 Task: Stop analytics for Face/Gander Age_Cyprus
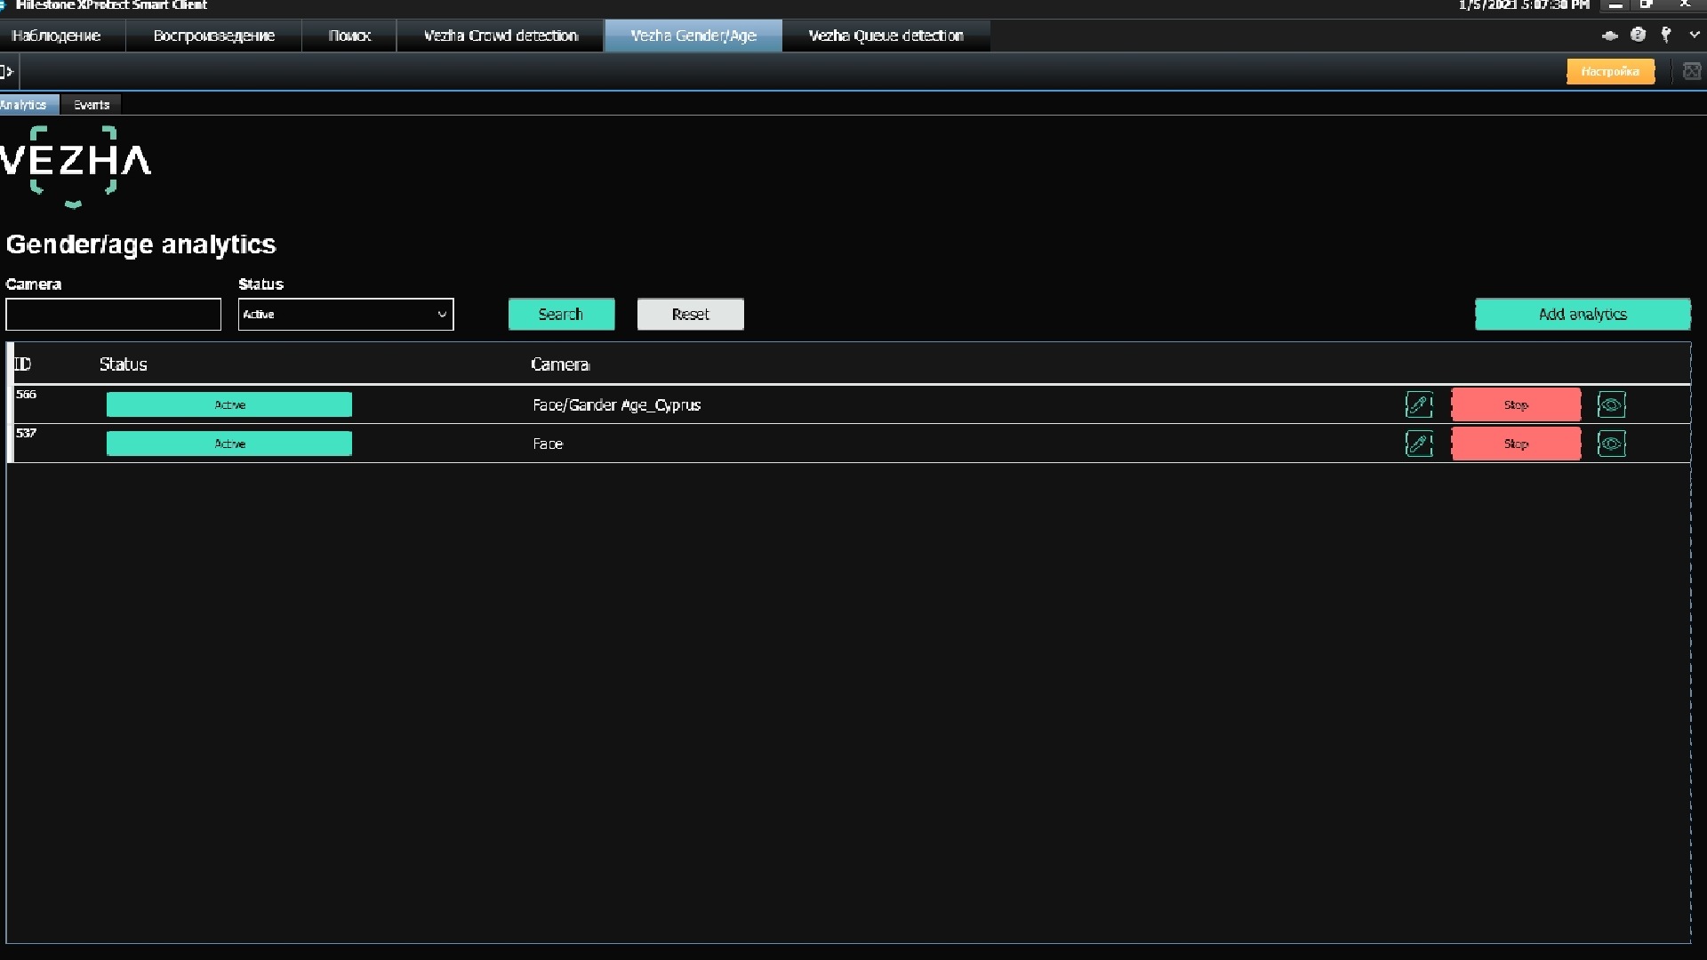pyautogui.click(x=1516, y=405)
